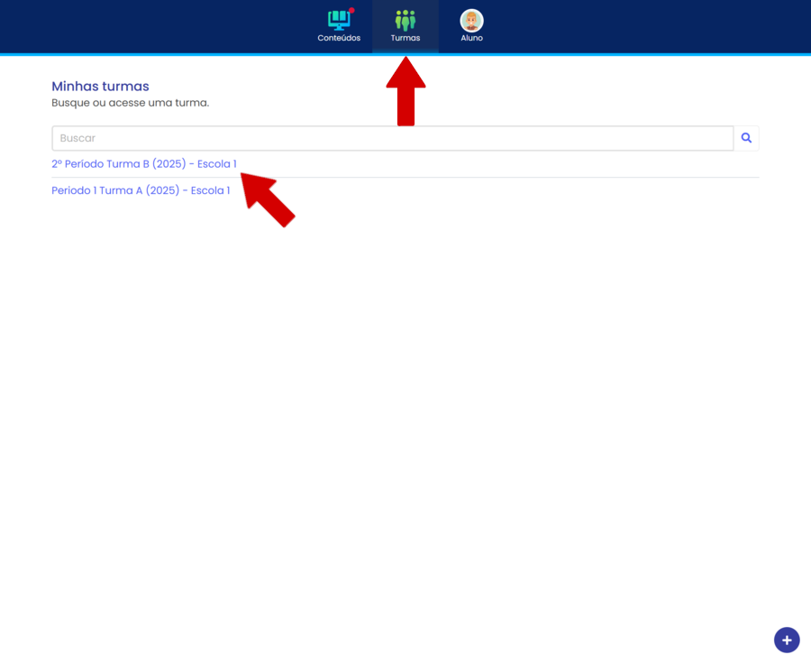Focus the Buscar search field
This screenshot has height=664, width=811.
pyautogui.click(x=392, y=138)
